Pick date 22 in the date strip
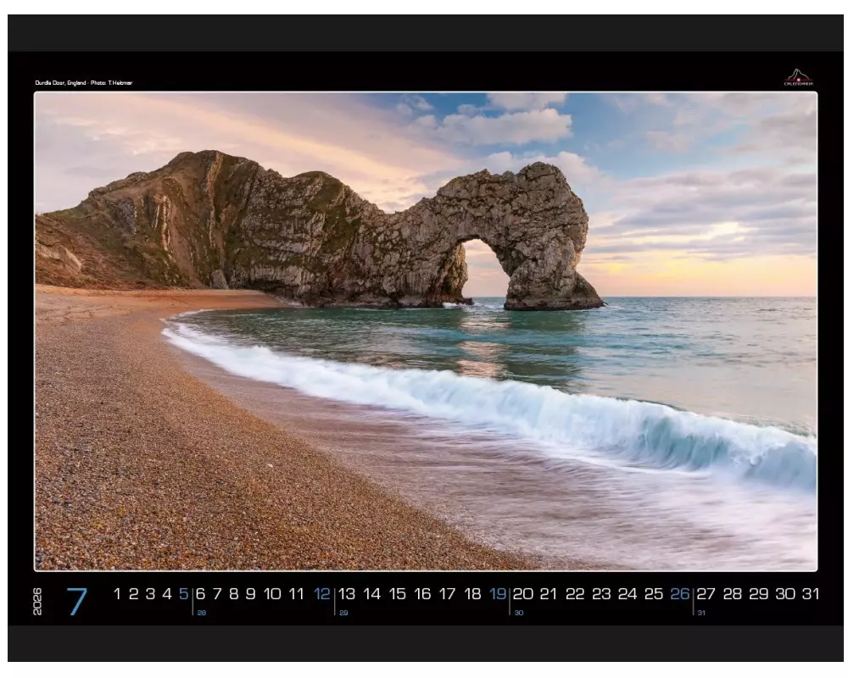This screenshot has height=678, width=848. point(575,594)
